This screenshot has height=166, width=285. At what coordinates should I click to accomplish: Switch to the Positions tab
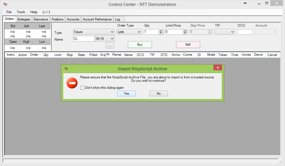click(x=58, y=19)
